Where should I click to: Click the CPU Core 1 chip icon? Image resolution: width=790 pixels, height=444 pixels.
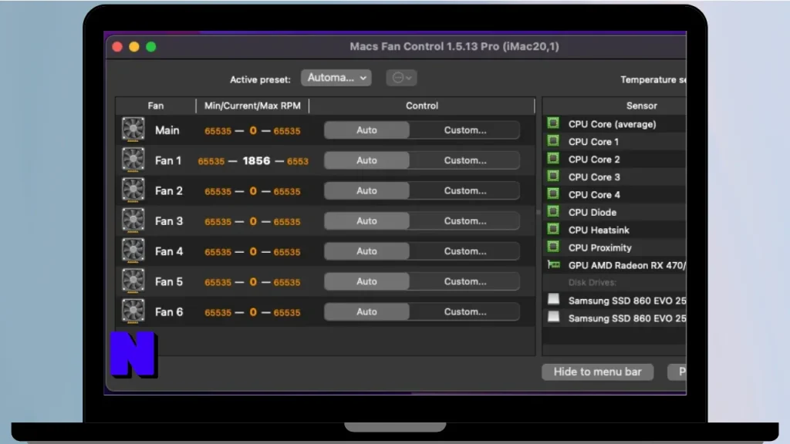[x=553, y=141]
